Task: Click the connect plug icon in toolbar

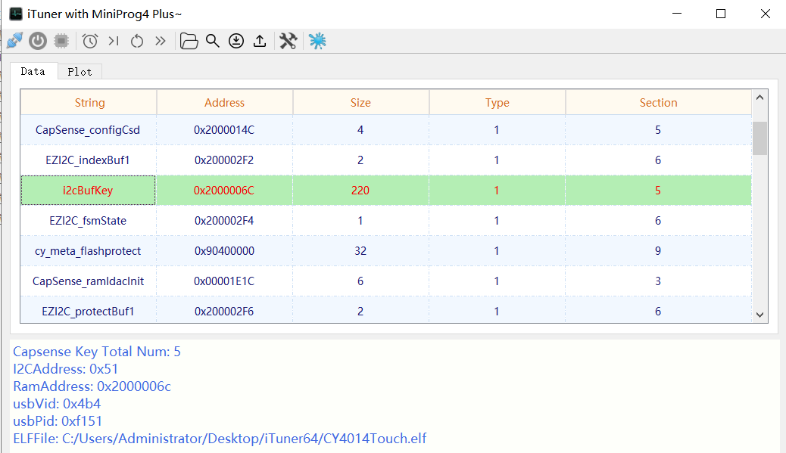Action: pos(14,41)
